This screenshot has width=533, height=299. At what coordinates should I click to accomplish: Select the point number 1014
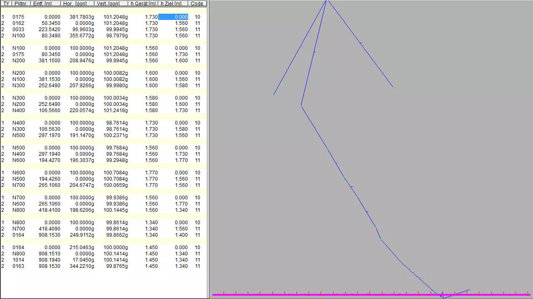[18, 260]
